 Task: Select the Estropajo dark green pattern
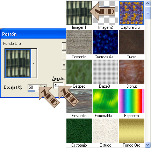79,130
